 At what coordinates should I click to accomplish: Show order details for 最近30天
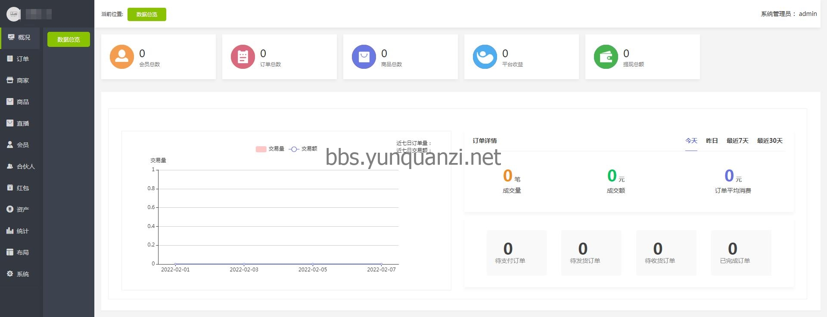coord(769,141)
